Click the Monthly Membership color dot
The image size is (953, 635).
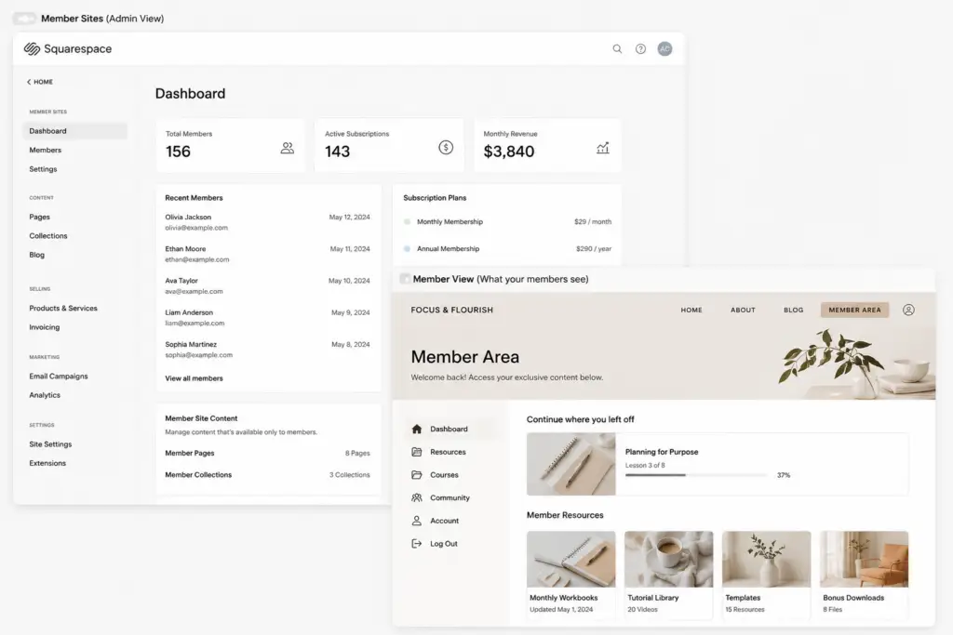[x=408, y=221]
